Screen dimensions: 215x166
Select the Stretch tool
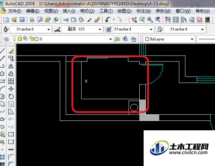[x=11, y=111]
